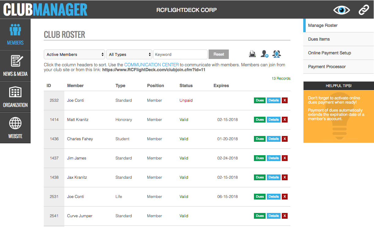Delete Joe Conti ID 2532 with X
The image size is (374, 227).
(285, 100)
